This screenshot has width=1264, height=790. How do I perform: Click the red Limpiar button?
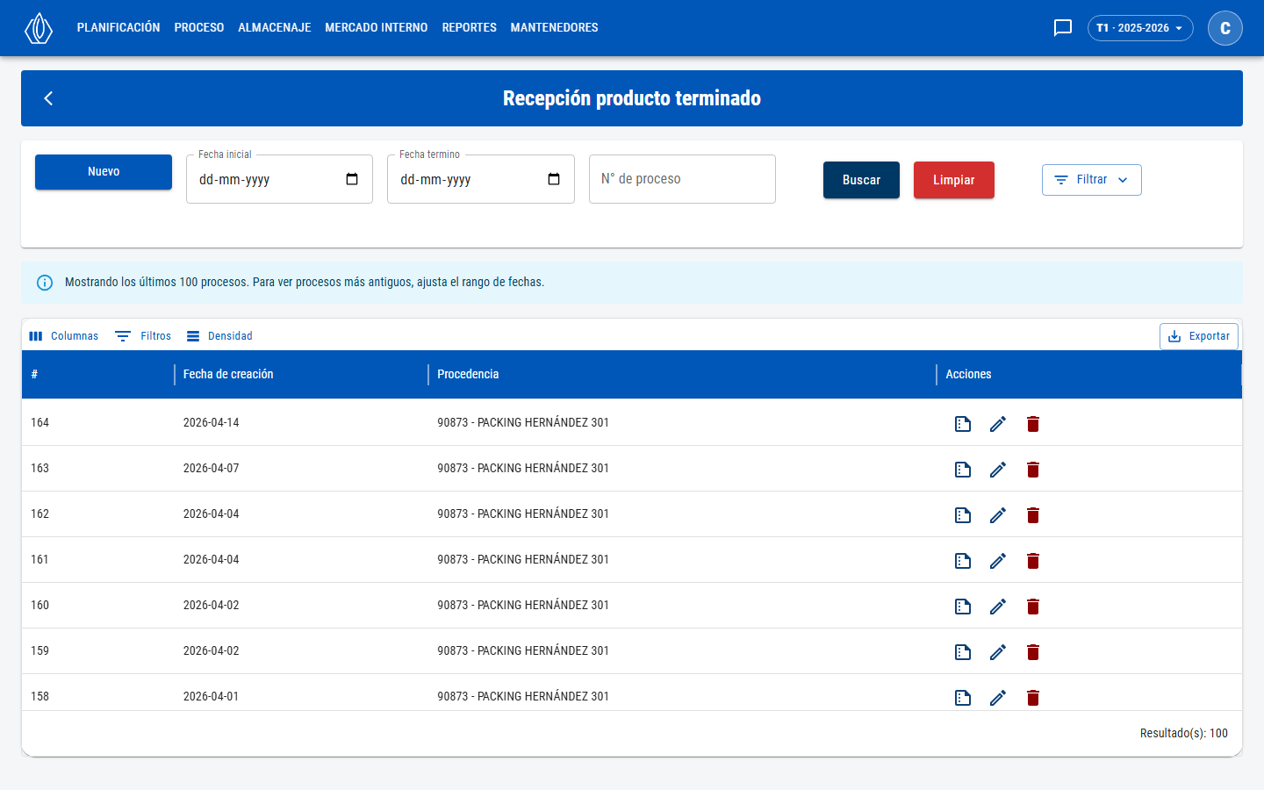pyautogui.click(x=954, y=180)
